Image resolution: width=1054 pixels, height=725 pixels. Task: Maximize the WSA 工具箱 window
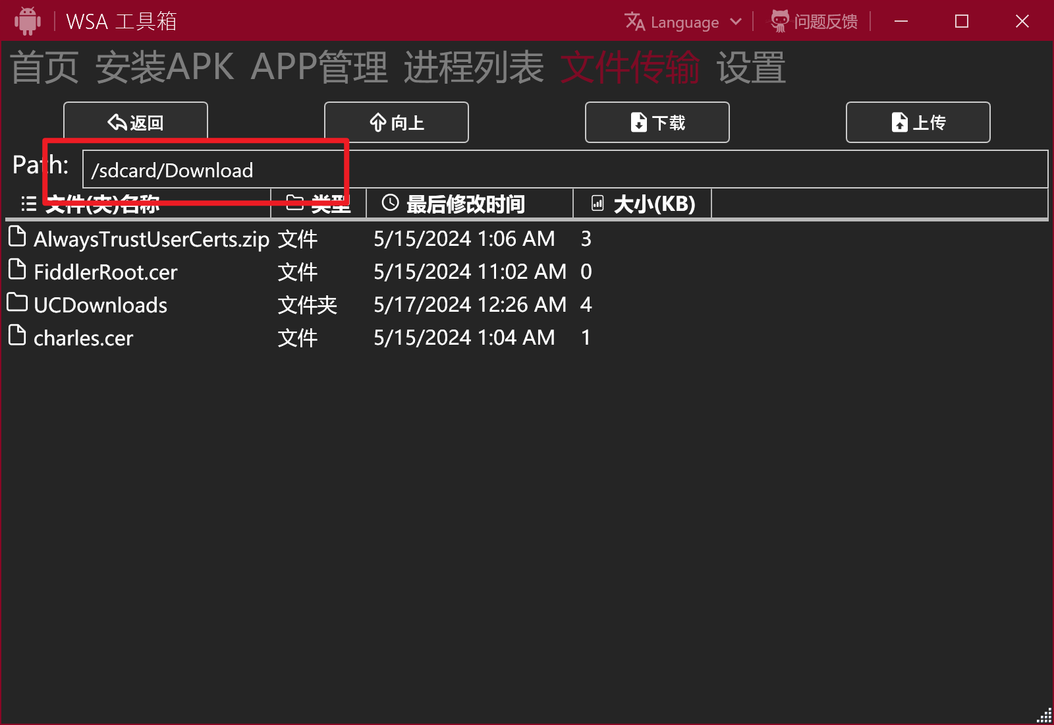click(962, 21)
